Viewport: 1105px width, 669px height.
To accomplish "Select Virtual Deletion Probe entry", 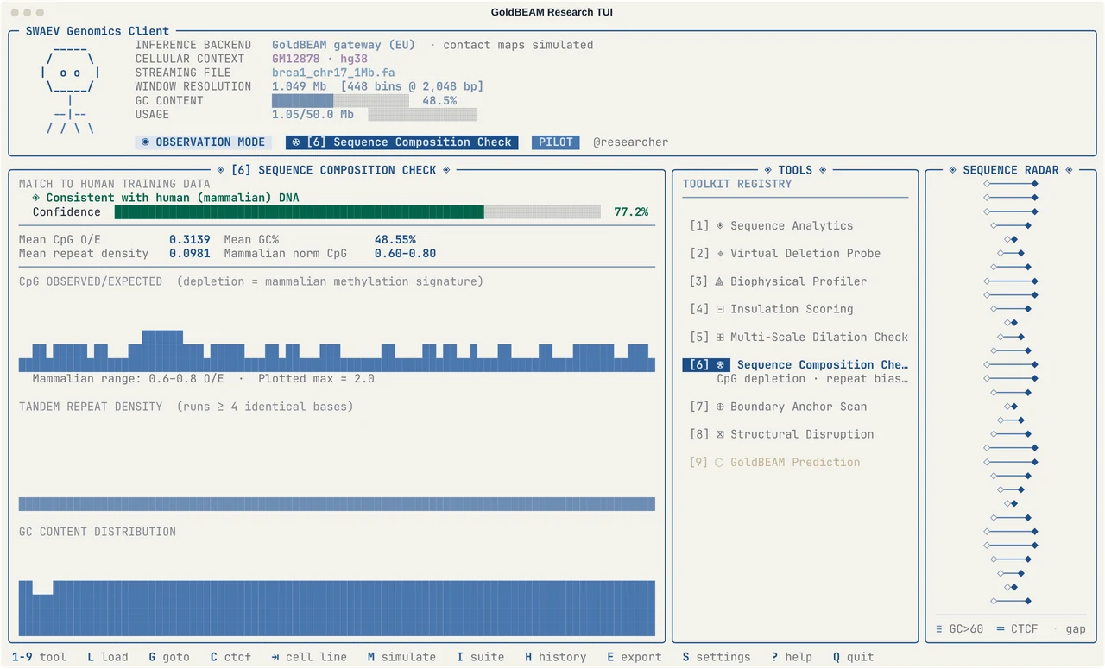I will (785, 253).
